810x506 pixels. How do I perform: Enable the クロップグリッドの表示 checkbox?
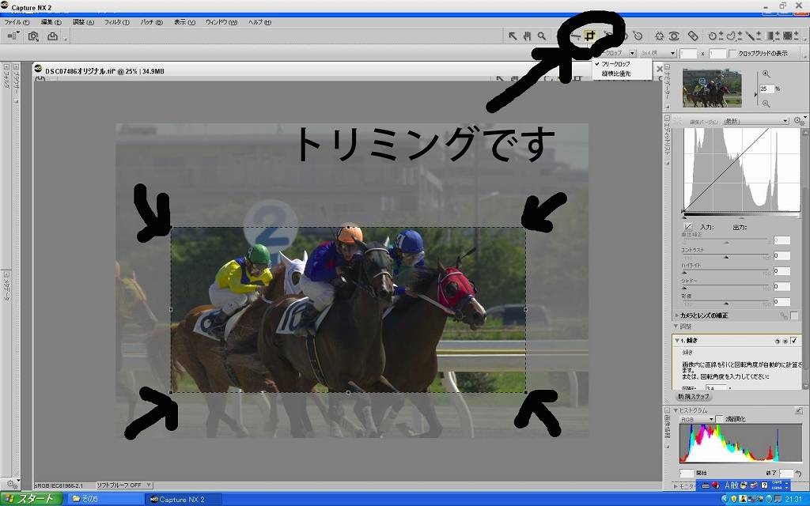(732, 53)
